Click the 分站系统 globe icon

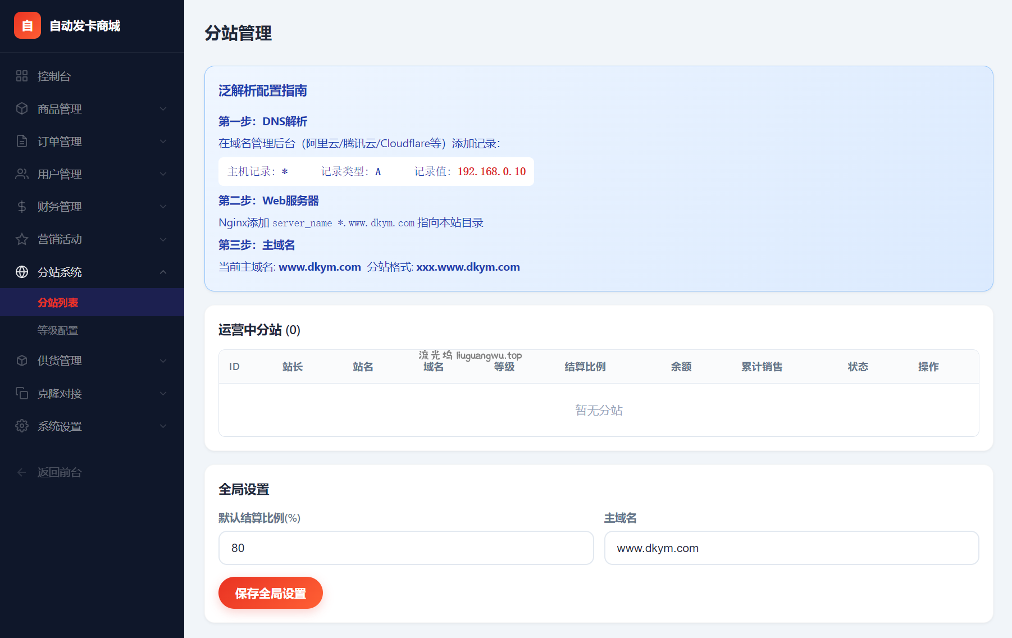click(22, 272)
